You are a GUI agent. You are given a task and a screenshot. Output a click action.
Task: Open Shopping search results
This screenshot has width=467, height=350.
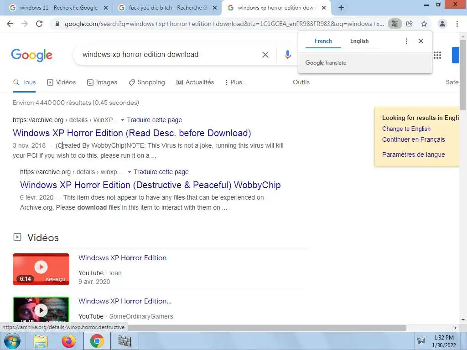146,82
